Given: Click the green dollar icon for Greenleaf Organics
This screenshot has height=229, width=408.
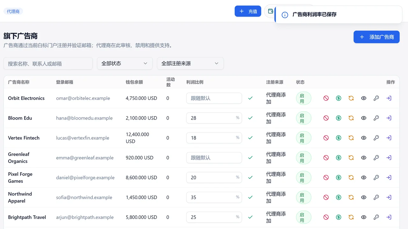Looking at the screenshot, I should (339, 158).
